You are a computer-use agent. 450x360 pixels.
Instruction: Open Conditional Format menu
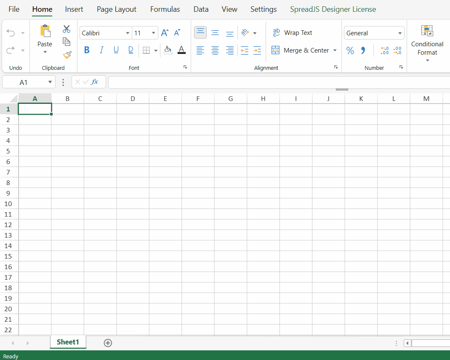[427, 43]
